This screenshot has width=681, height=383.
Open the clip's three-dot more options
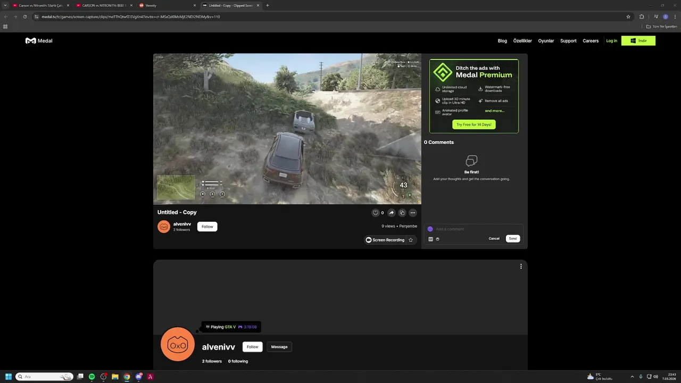coord(413,213)
